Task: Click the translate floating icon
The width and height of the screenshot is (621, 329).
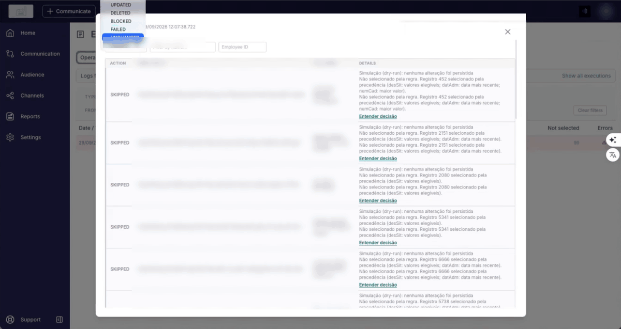Action: [x=613, y=154]
